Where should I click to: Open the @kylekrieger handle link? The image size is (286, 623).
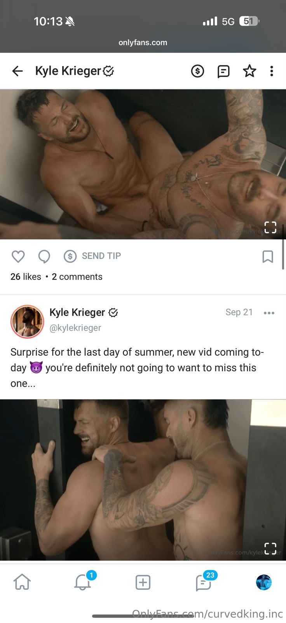(x=75, y=328)
